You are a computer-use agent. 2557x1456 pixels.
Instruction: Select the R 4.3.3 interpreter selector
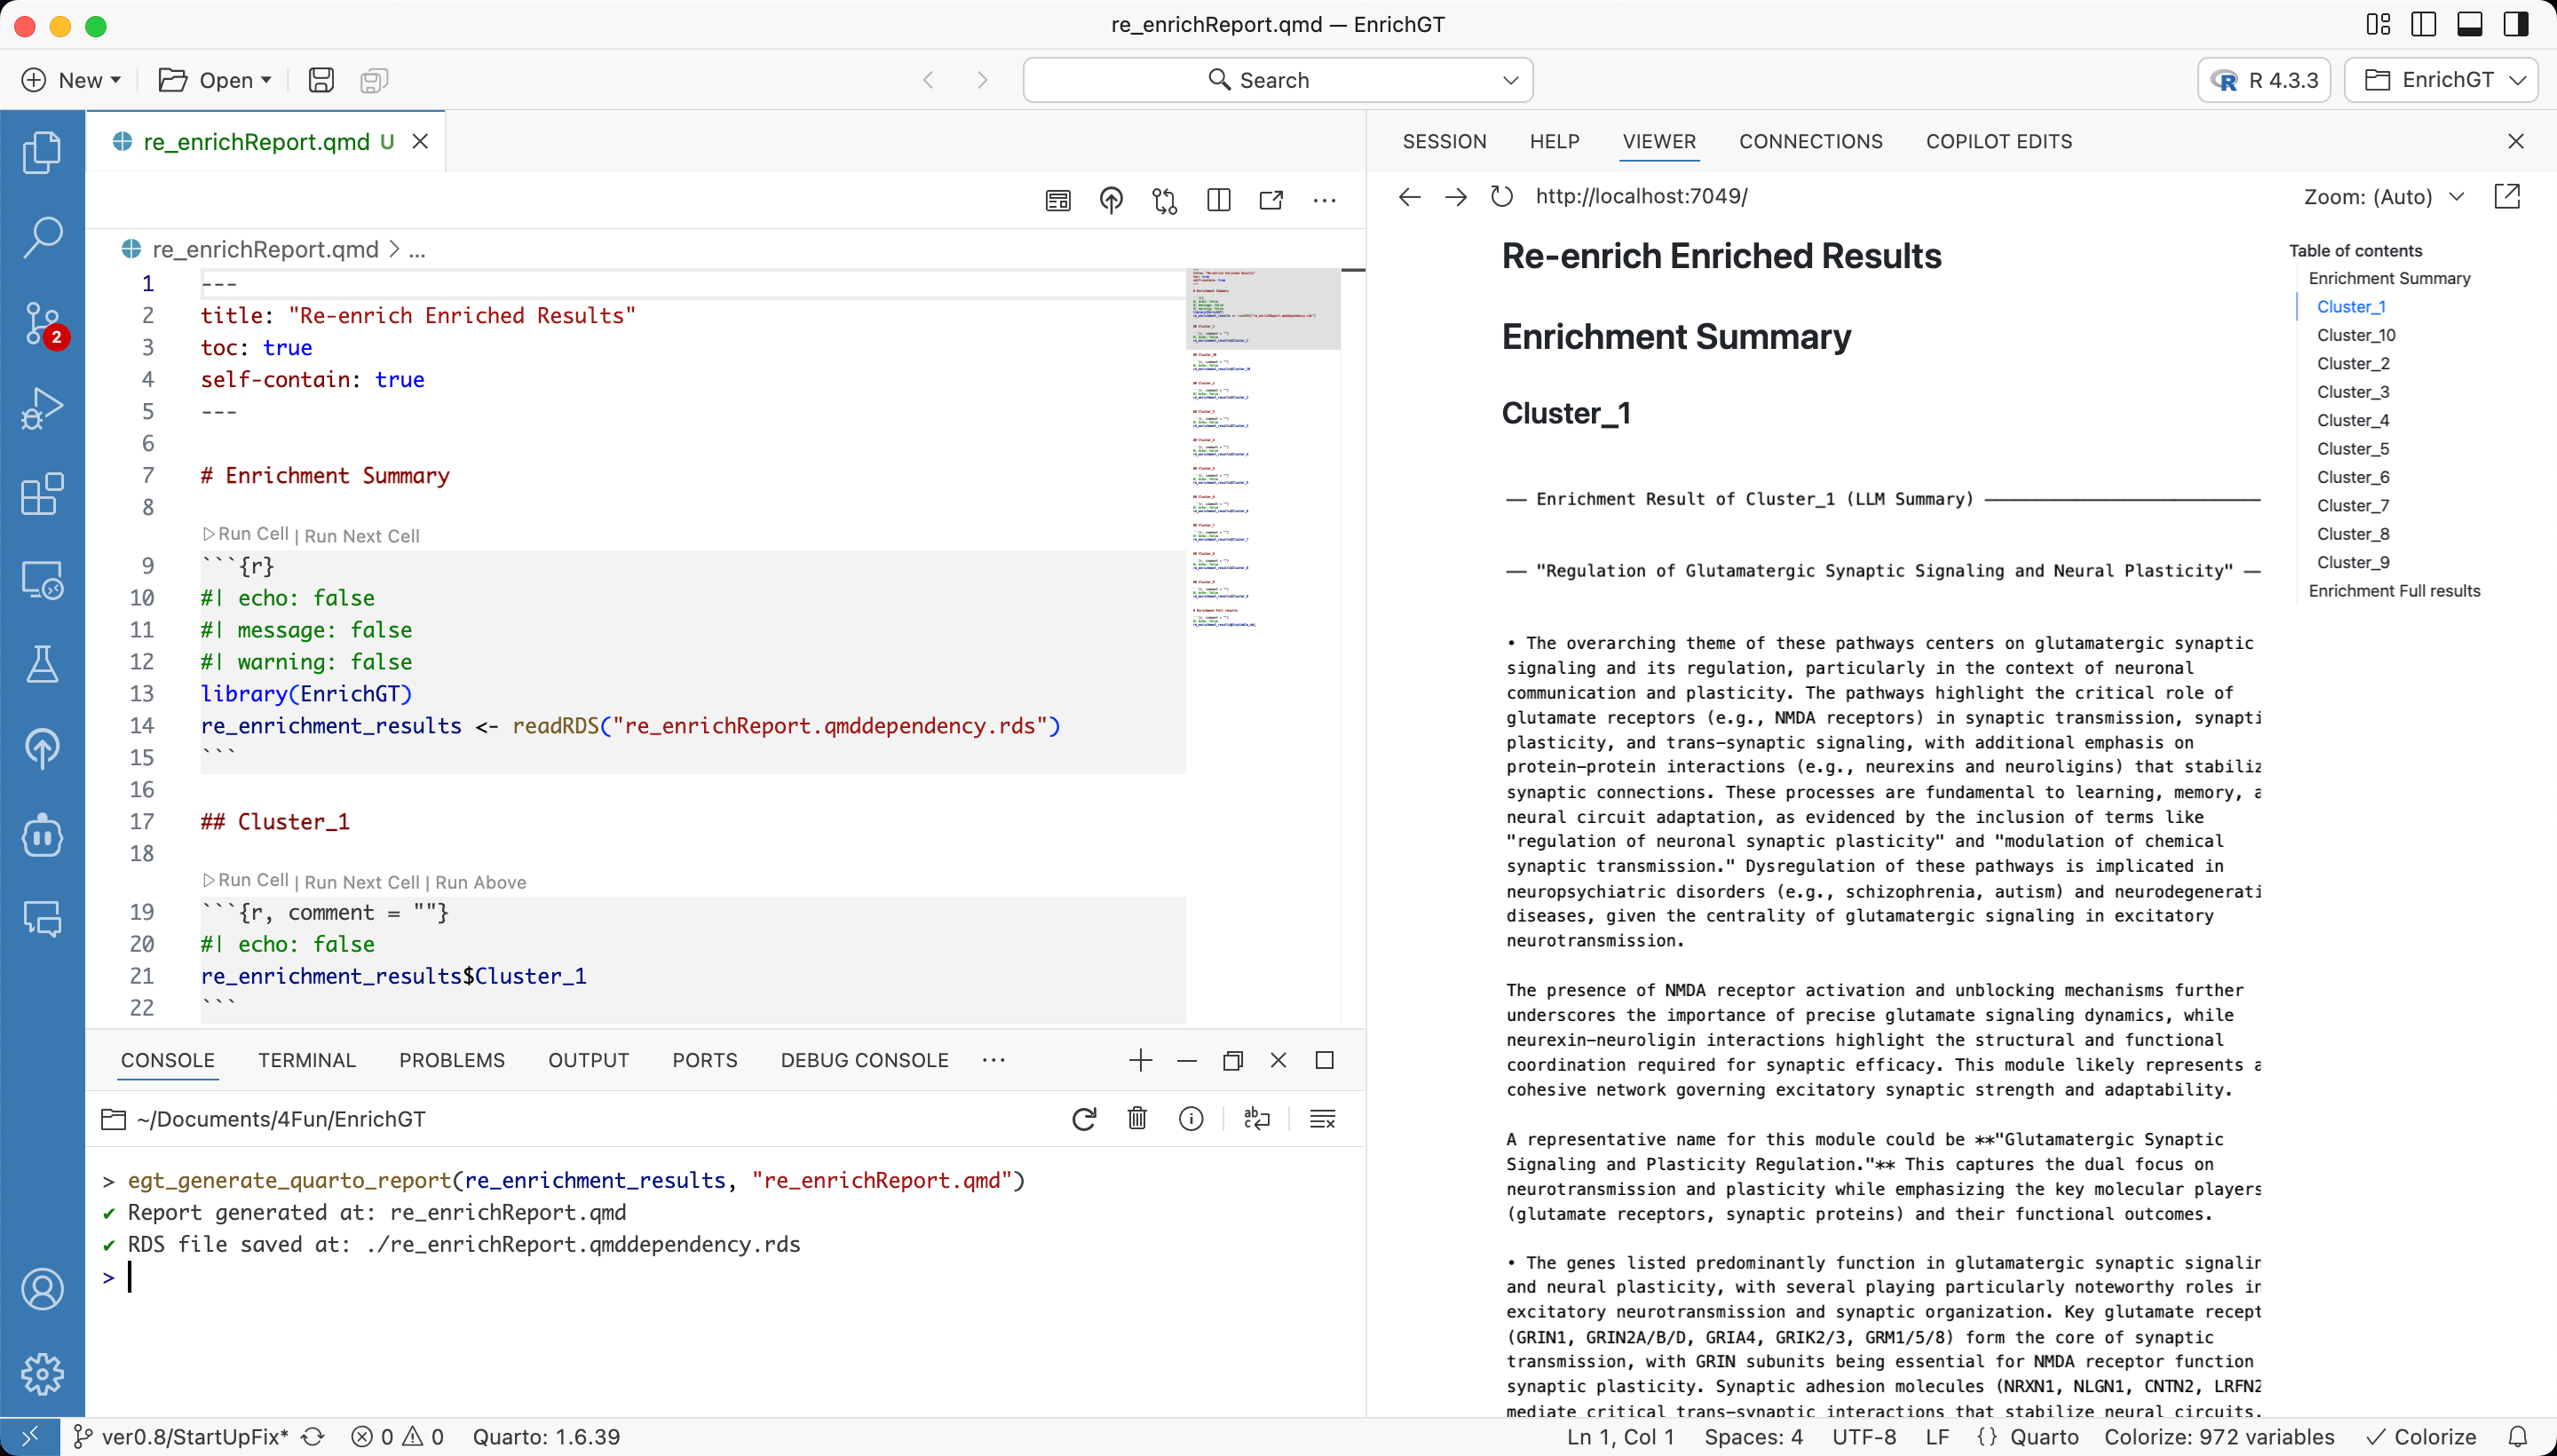2264,80
